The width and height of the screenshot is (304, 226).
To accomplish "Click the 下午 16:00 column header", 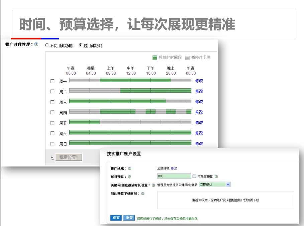I will click(151, 71).
